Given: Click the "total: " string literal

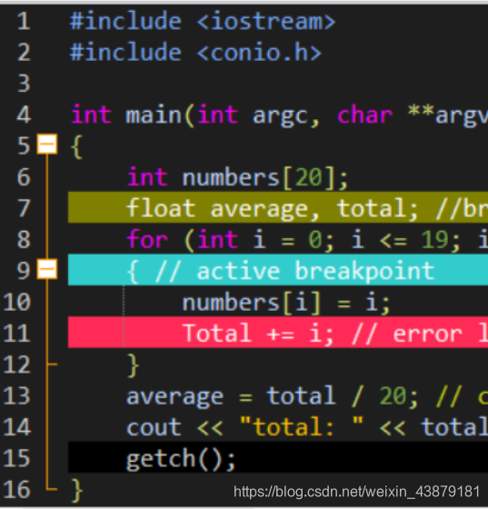Looking at the screenshot, I should [x=302, y=426].
